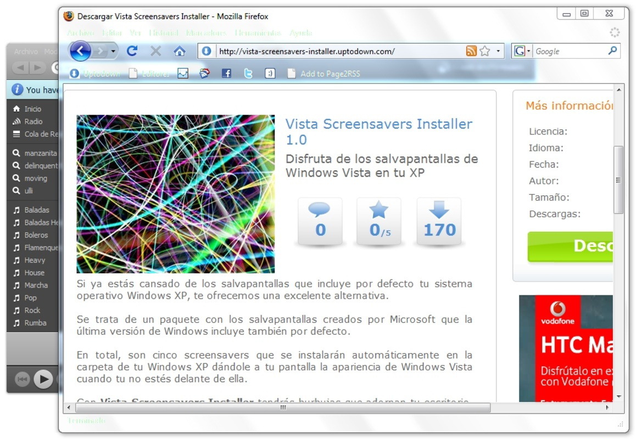636x439 pixels.
Task: Click the Vodafone HTC advertisement
Action: pyautogui.click(x=566, y=348)
